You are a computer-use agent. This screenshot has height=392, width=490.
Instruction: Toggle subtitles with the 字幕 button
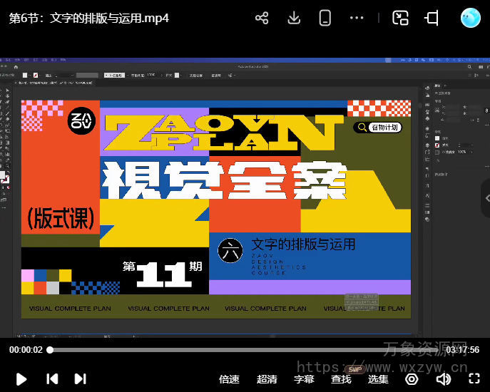coord(305,379)
